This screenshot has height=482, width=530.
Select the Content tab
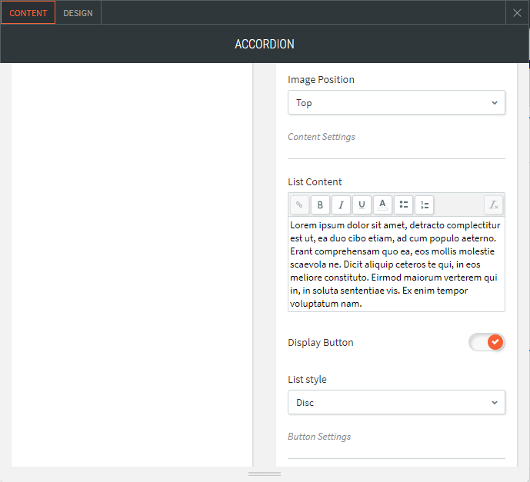(28, 13)
